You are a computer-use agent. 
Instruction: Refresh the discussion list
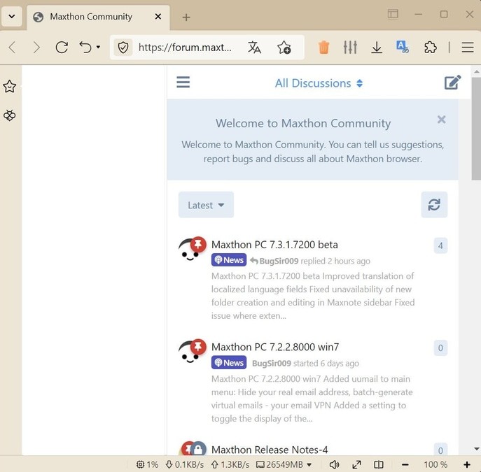click(434, 205)
